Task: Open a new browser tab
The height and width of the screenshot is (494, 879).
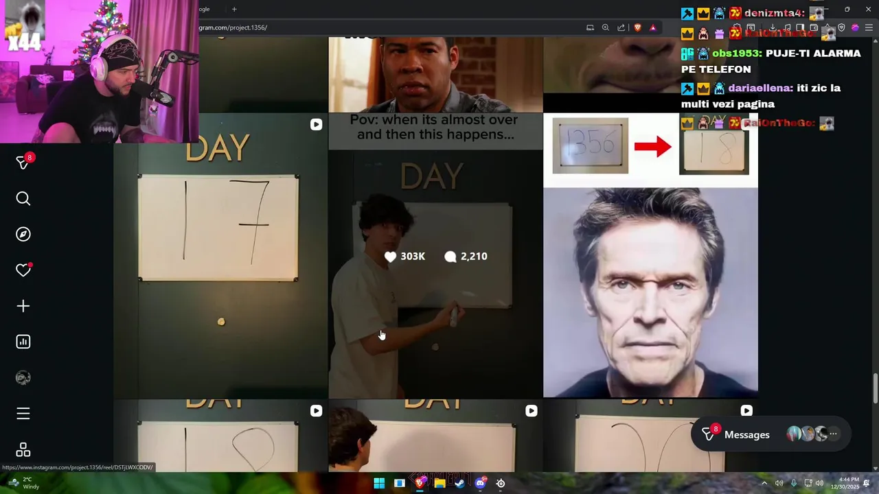Action: click(x=234, y=9)
